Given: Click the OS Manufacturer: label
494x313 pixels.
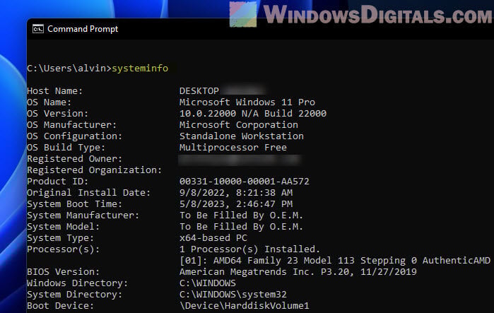Looking at the screenshot, I should (72, 125).
